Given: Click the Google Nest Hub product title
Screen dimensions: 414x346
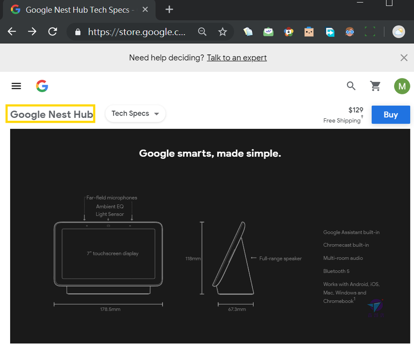Looking at the screenshot, I should tap(51, 114).
